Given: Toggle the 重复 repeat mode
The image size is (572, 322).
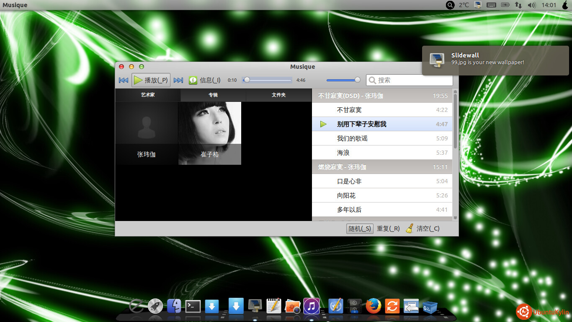Looking at the screenshot, I should (x=388, y=229).
